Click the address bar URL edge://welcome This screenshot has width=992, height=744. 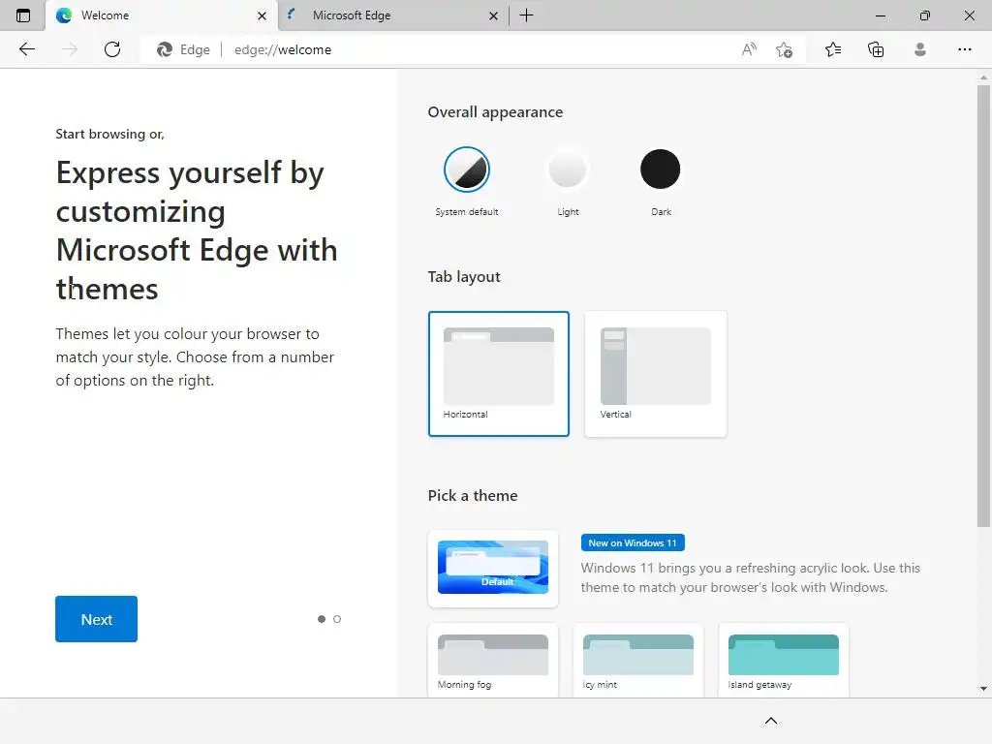pyautogui.click(x=283, y=49)
